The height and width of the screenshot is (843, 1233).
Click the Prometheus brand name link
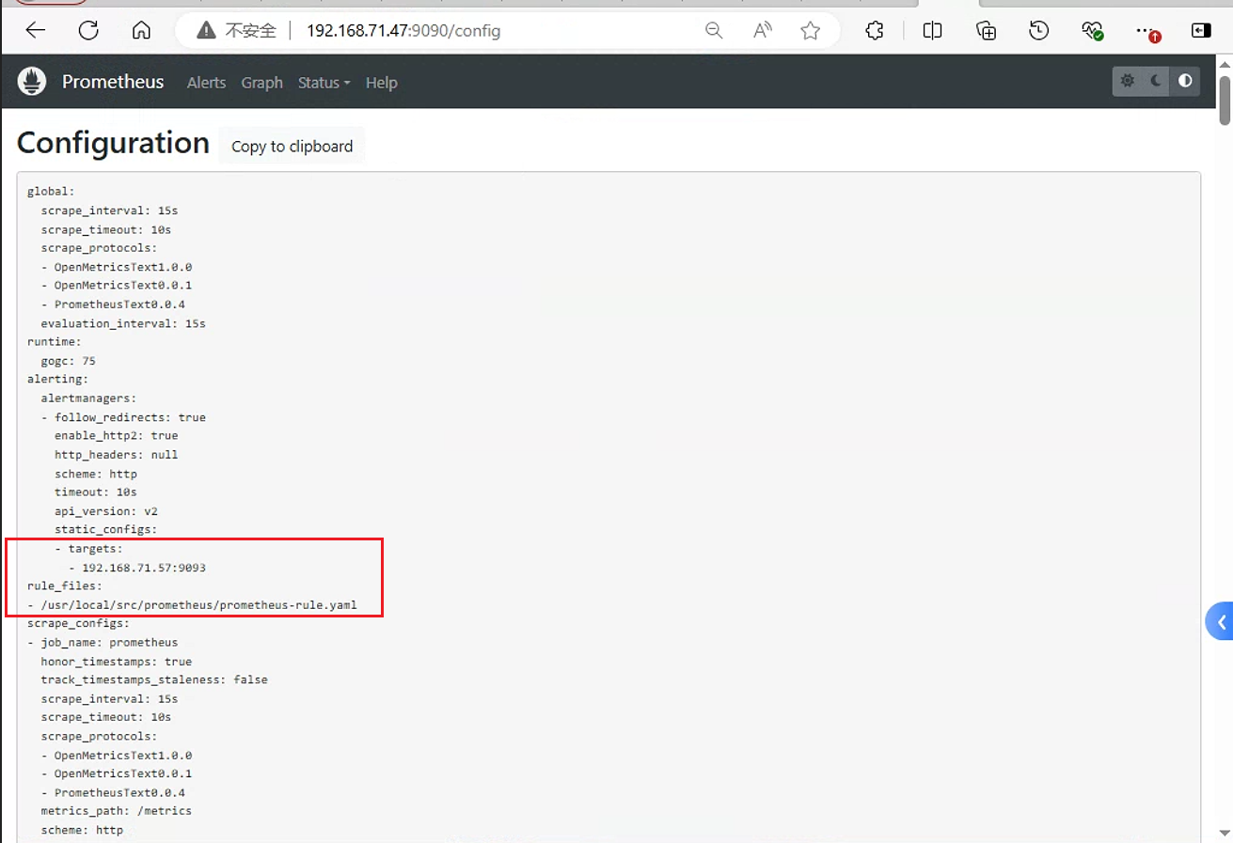coord(113,82)
